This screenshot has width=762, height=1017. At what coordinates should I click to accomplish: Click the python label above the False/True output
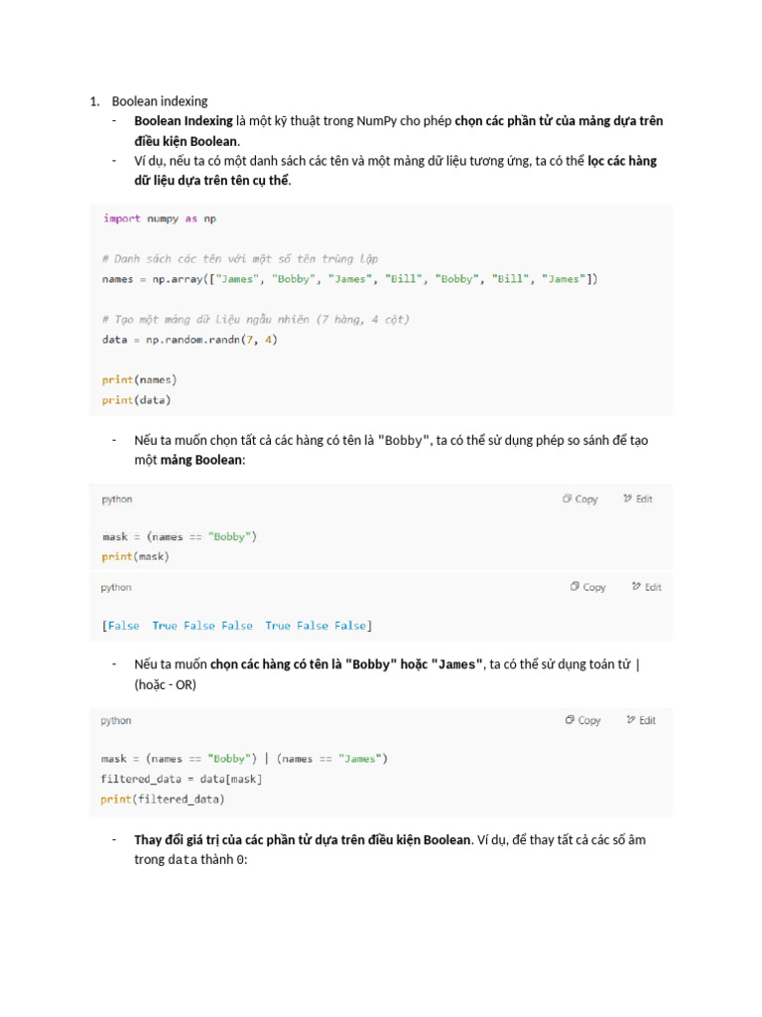[116, 588]
